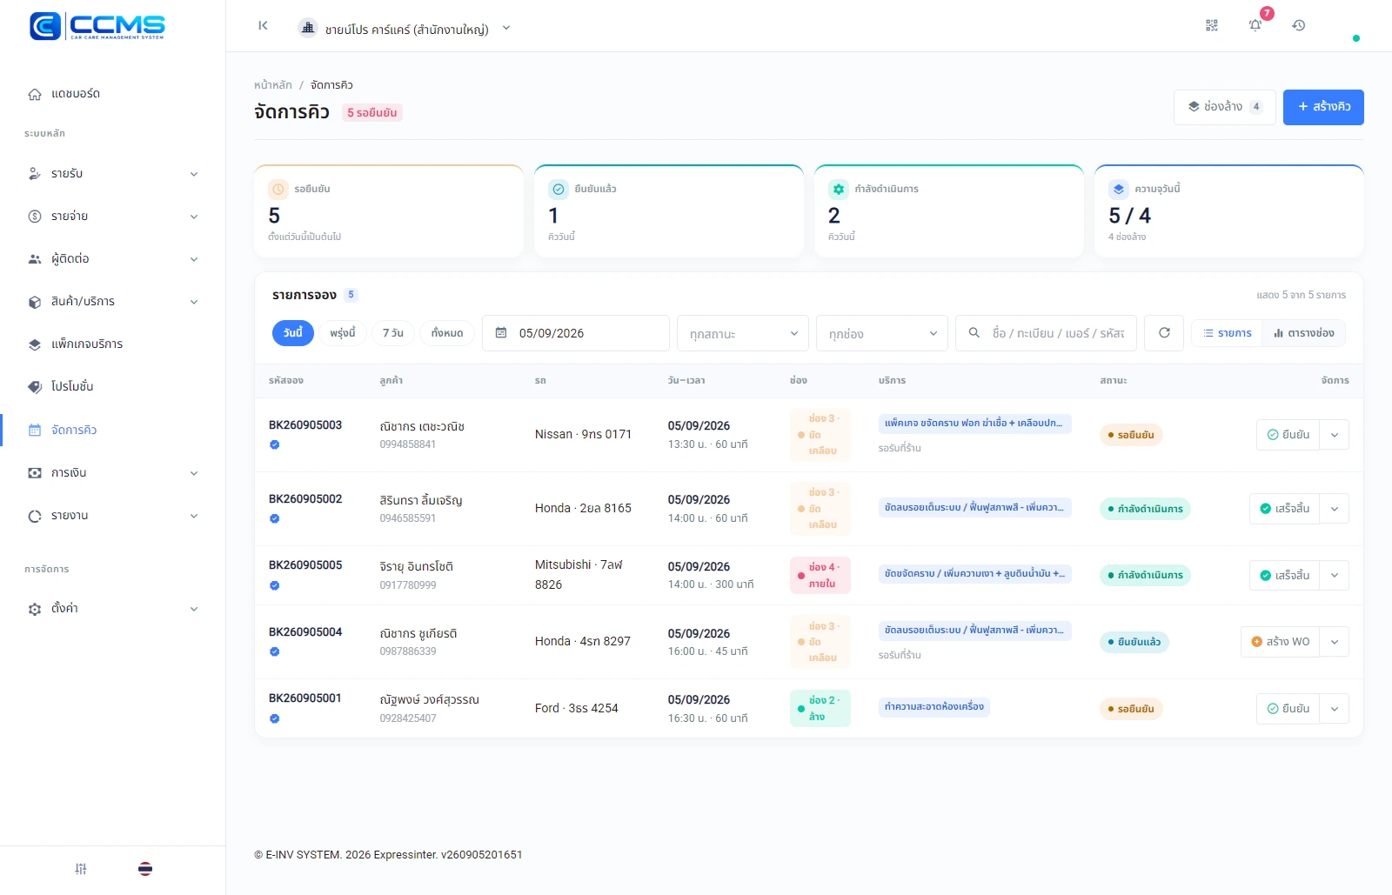Open the ทุกสถานะ status dropdown
Image resolution: width=1392 pixels, height=895 pixels.
click(x=743, y=333)
